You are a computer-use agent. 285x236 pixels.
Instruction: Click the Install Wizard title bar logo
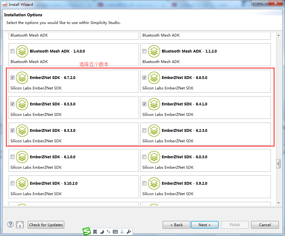[5, 5]
